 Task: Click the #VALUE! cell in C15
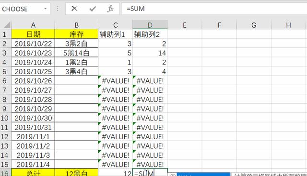coord(116,165)
